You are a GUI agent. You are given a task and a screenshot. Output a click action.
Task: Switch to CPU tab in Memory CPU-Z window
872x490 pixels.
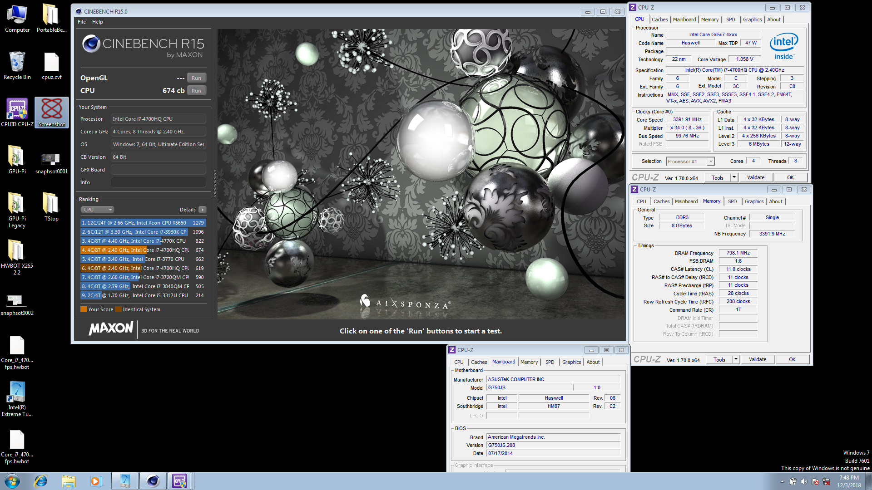click(x=641, y=201)
